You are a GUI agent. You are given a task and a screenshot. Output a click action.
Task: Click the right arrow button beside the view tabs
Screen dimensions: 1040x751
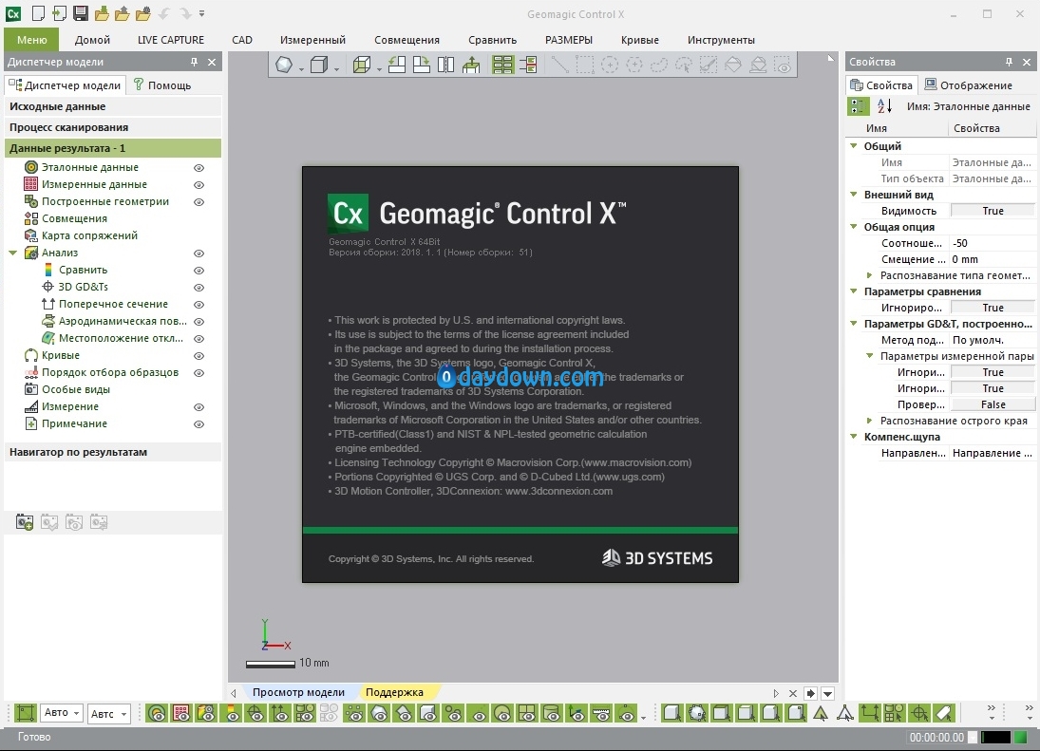[810, 693]
